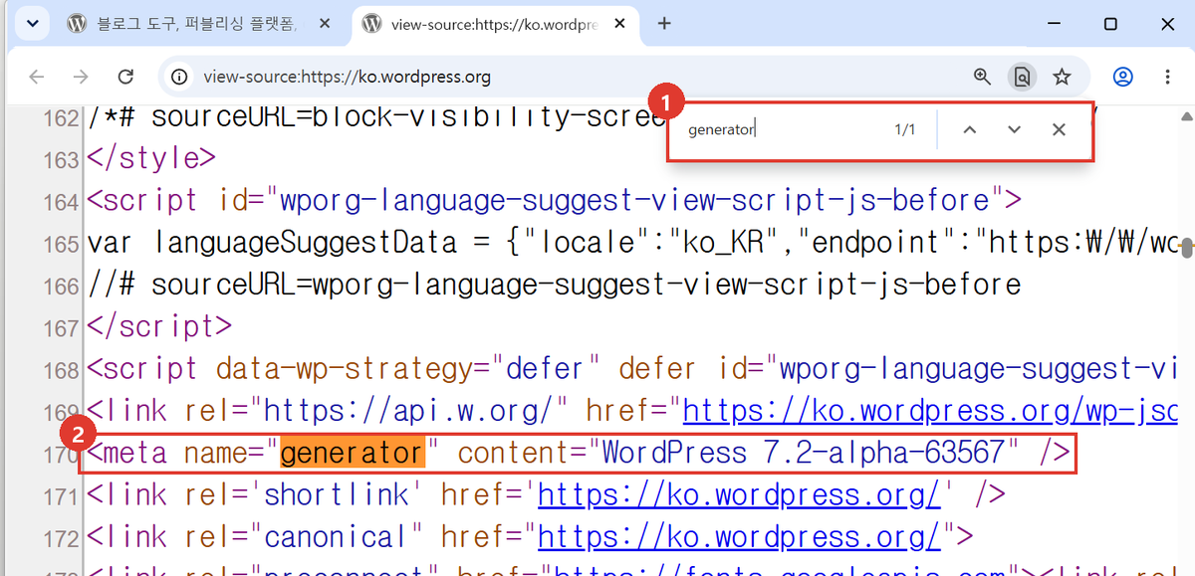Viewport: 1195px width, 576px height.
Task: Follow the shortlink href on line 171
Action: pos(739,494)
